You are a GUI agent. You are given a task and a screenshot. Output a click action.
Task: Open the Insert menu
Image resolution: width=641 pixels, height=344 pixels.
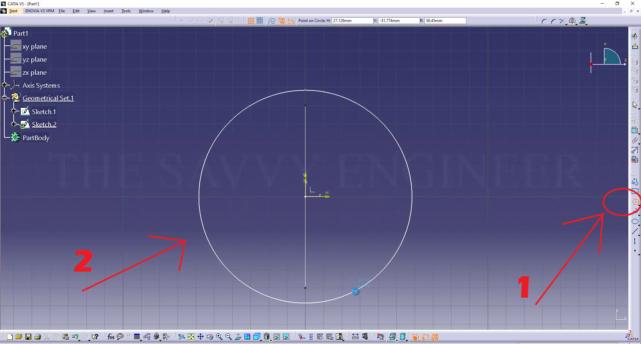click(x=108, y=11)
